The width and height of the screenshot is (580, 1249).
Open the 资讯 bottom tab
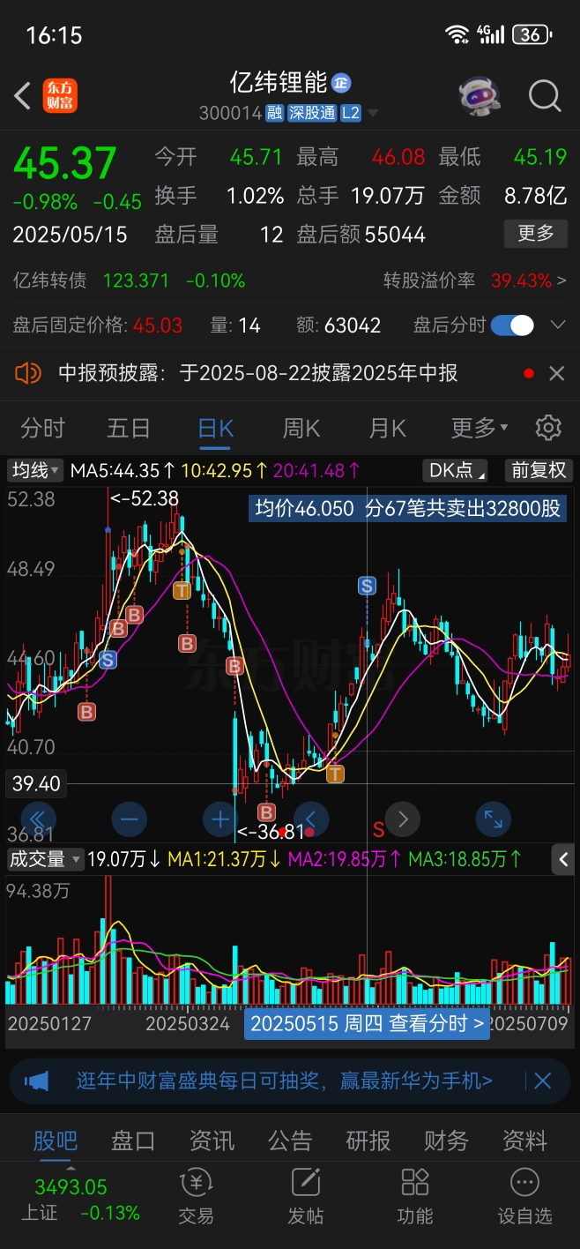tap(212, 1141)
